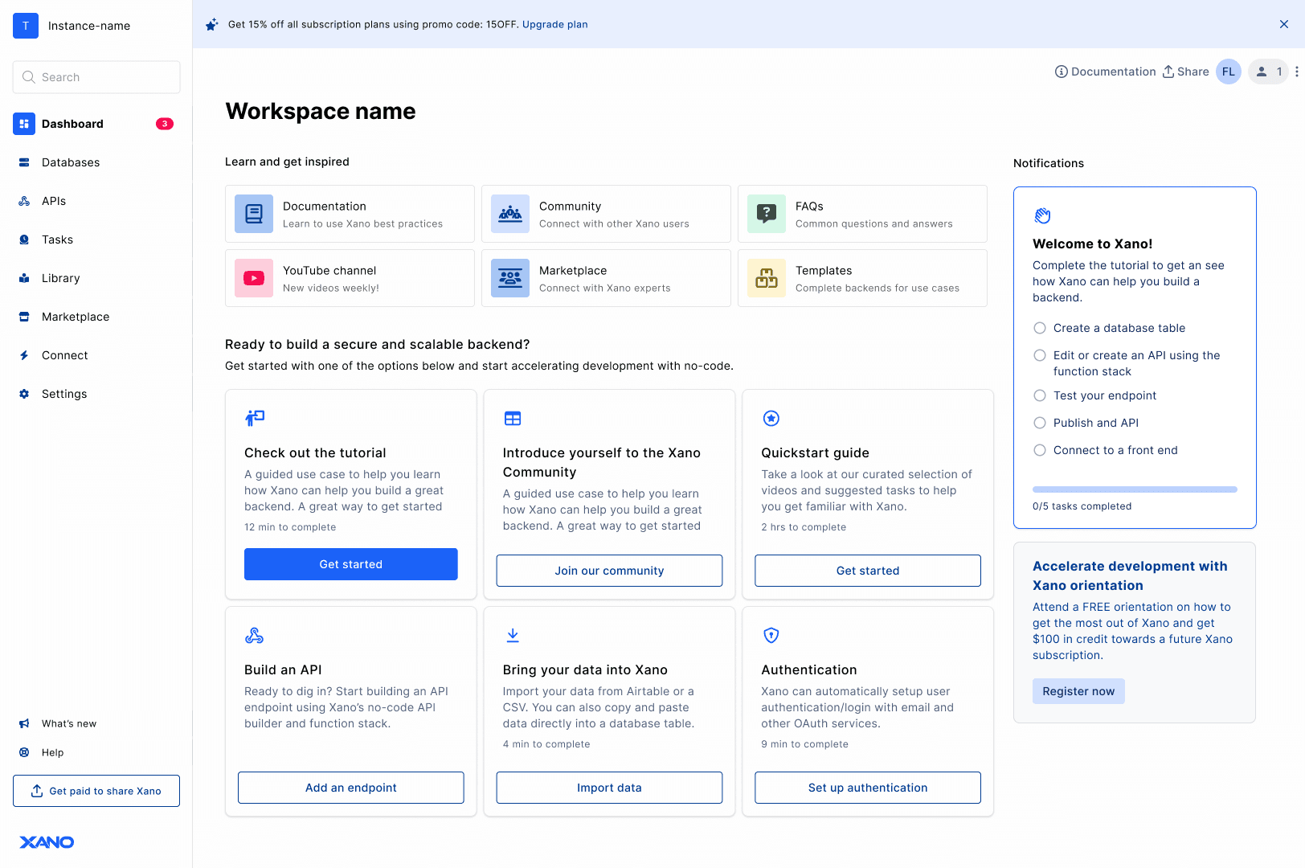The width and height of the screenshot is (1305, 868).
Task: Click Join our community button
Action: pos(609,571)
